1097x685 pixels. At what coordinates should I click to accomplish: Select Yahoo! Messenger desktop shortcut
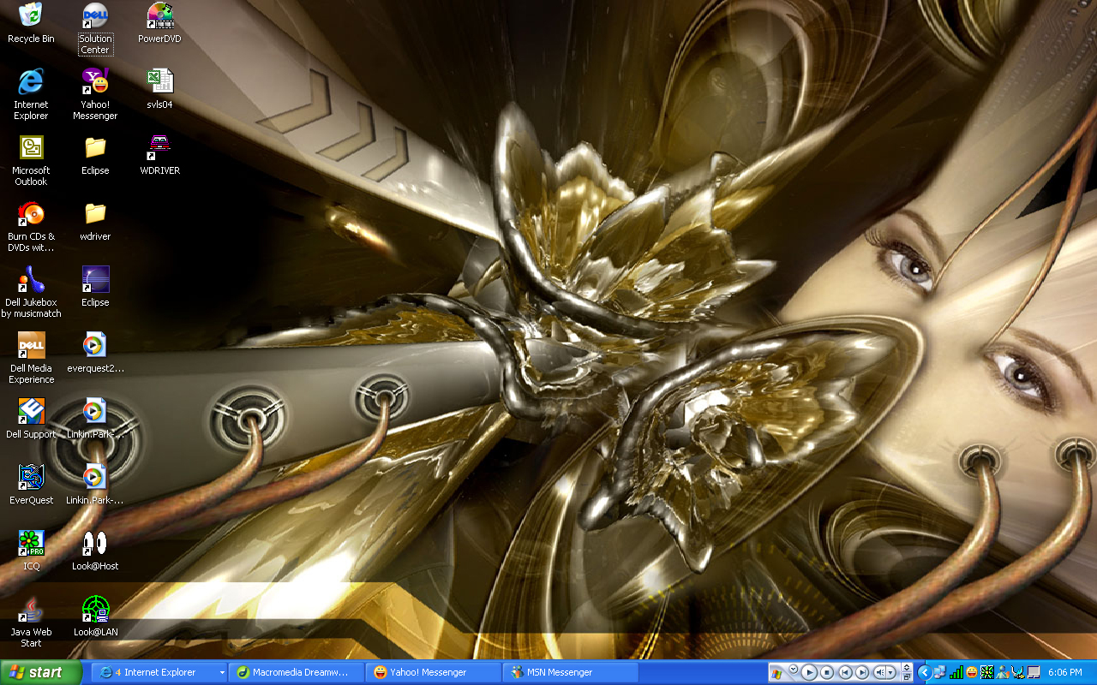click(95, 94)
